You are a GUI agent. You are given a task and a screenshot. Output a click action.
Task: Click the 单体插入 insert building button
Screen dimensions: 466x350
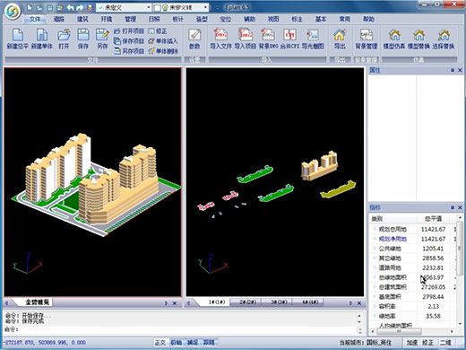click(163, 41)
